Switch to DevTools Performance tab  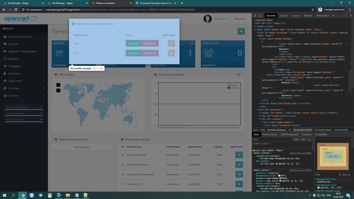(x=323, y=15)
